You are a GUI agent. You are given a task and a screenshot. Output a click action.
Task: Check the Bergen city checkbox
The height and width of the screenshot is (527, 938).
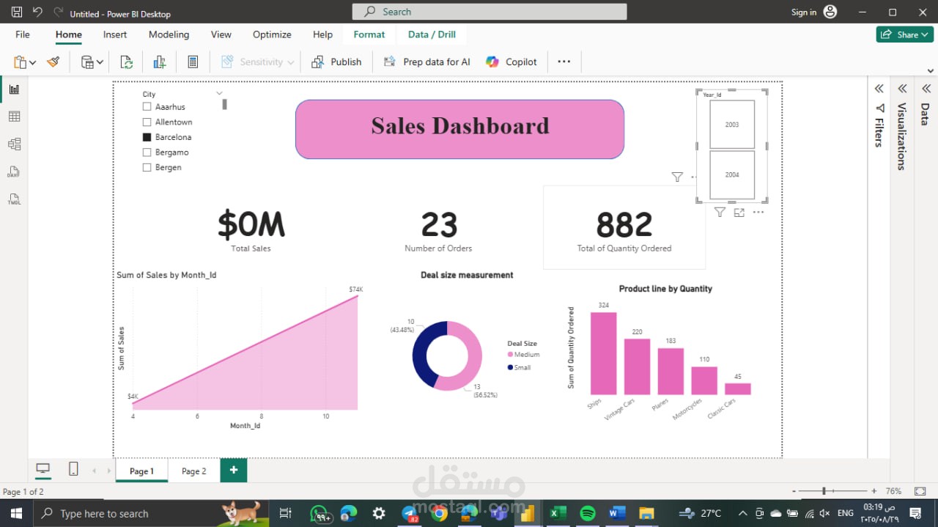coord(147,168)
